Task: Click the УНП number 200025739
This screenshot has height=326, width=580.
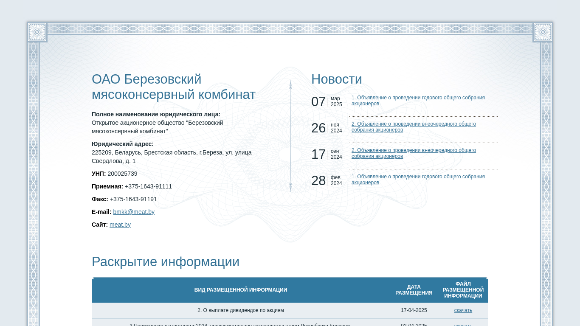Action: pyautogui.click(x=122, y=174)
